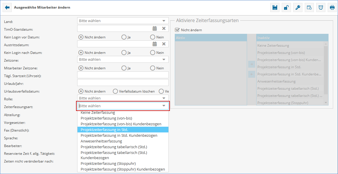Uncheck the Nicht ändern checkbox
The width and height of the screenshot is (338, 174).
click(177, 30)
